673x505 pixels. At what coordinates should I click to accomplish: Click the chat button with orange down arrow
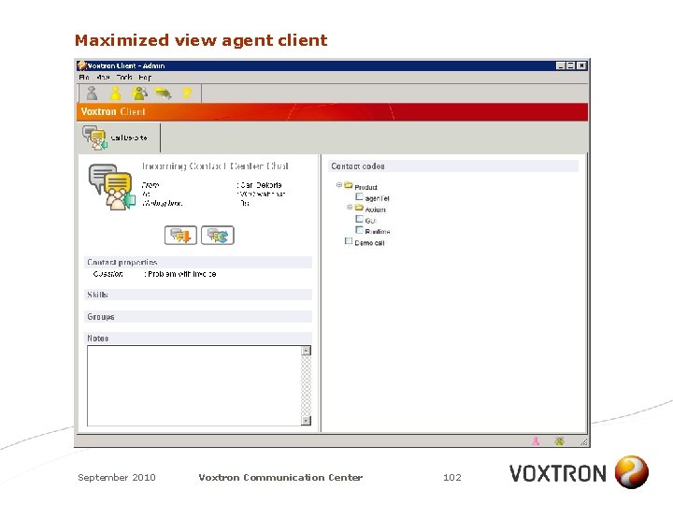tap(180, 236)
